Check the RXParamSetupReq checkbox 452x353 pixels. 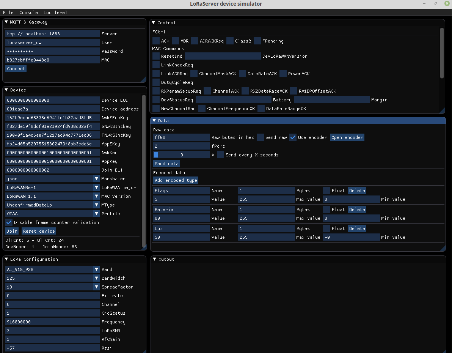click(156, 91)
